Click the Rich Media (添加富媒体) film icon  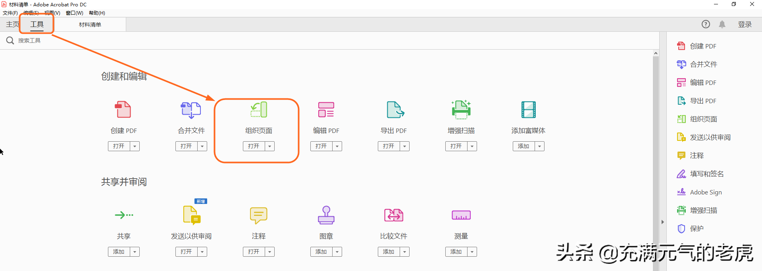point(529,110)
